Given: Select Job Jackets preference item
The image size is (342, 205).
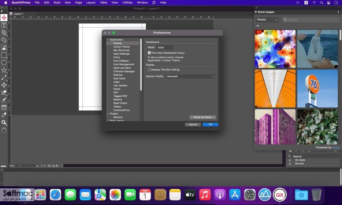Looking at the screenshot, I should tap(120, 85).
